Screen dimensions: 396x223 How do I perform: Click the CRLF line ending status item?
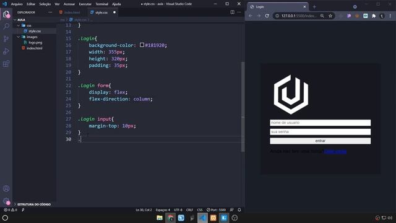189,210
